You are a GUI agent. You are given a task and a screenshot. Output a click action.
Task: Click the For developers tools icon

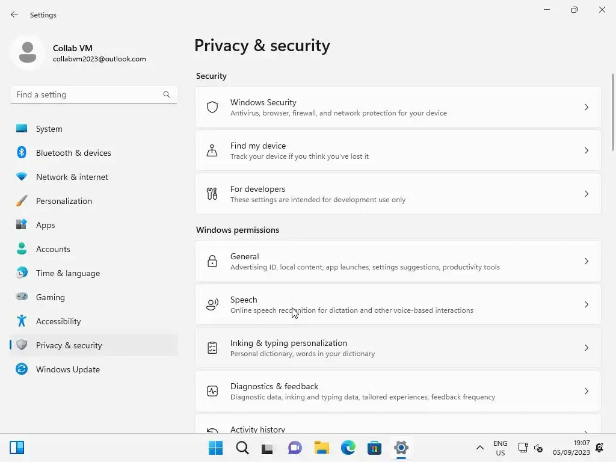[212, 194]
